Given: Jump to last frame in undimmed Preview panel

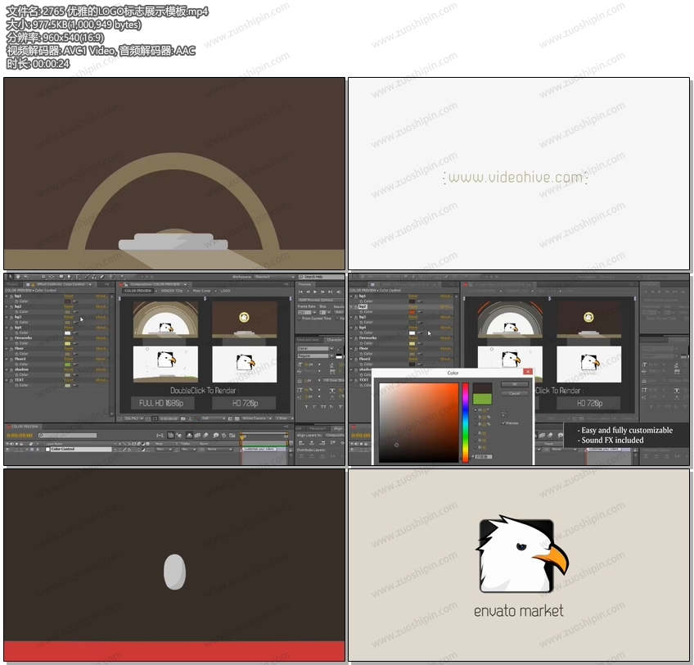Looking at the screenshot, I should [x=330, y=292].
